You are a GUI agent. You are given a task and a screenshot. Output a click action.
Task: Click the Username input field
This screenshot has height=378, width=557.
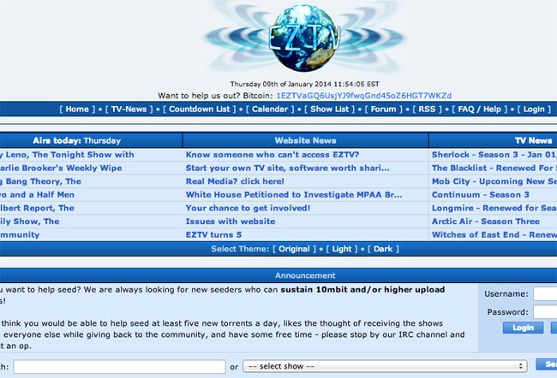click(x=545, y=293)
